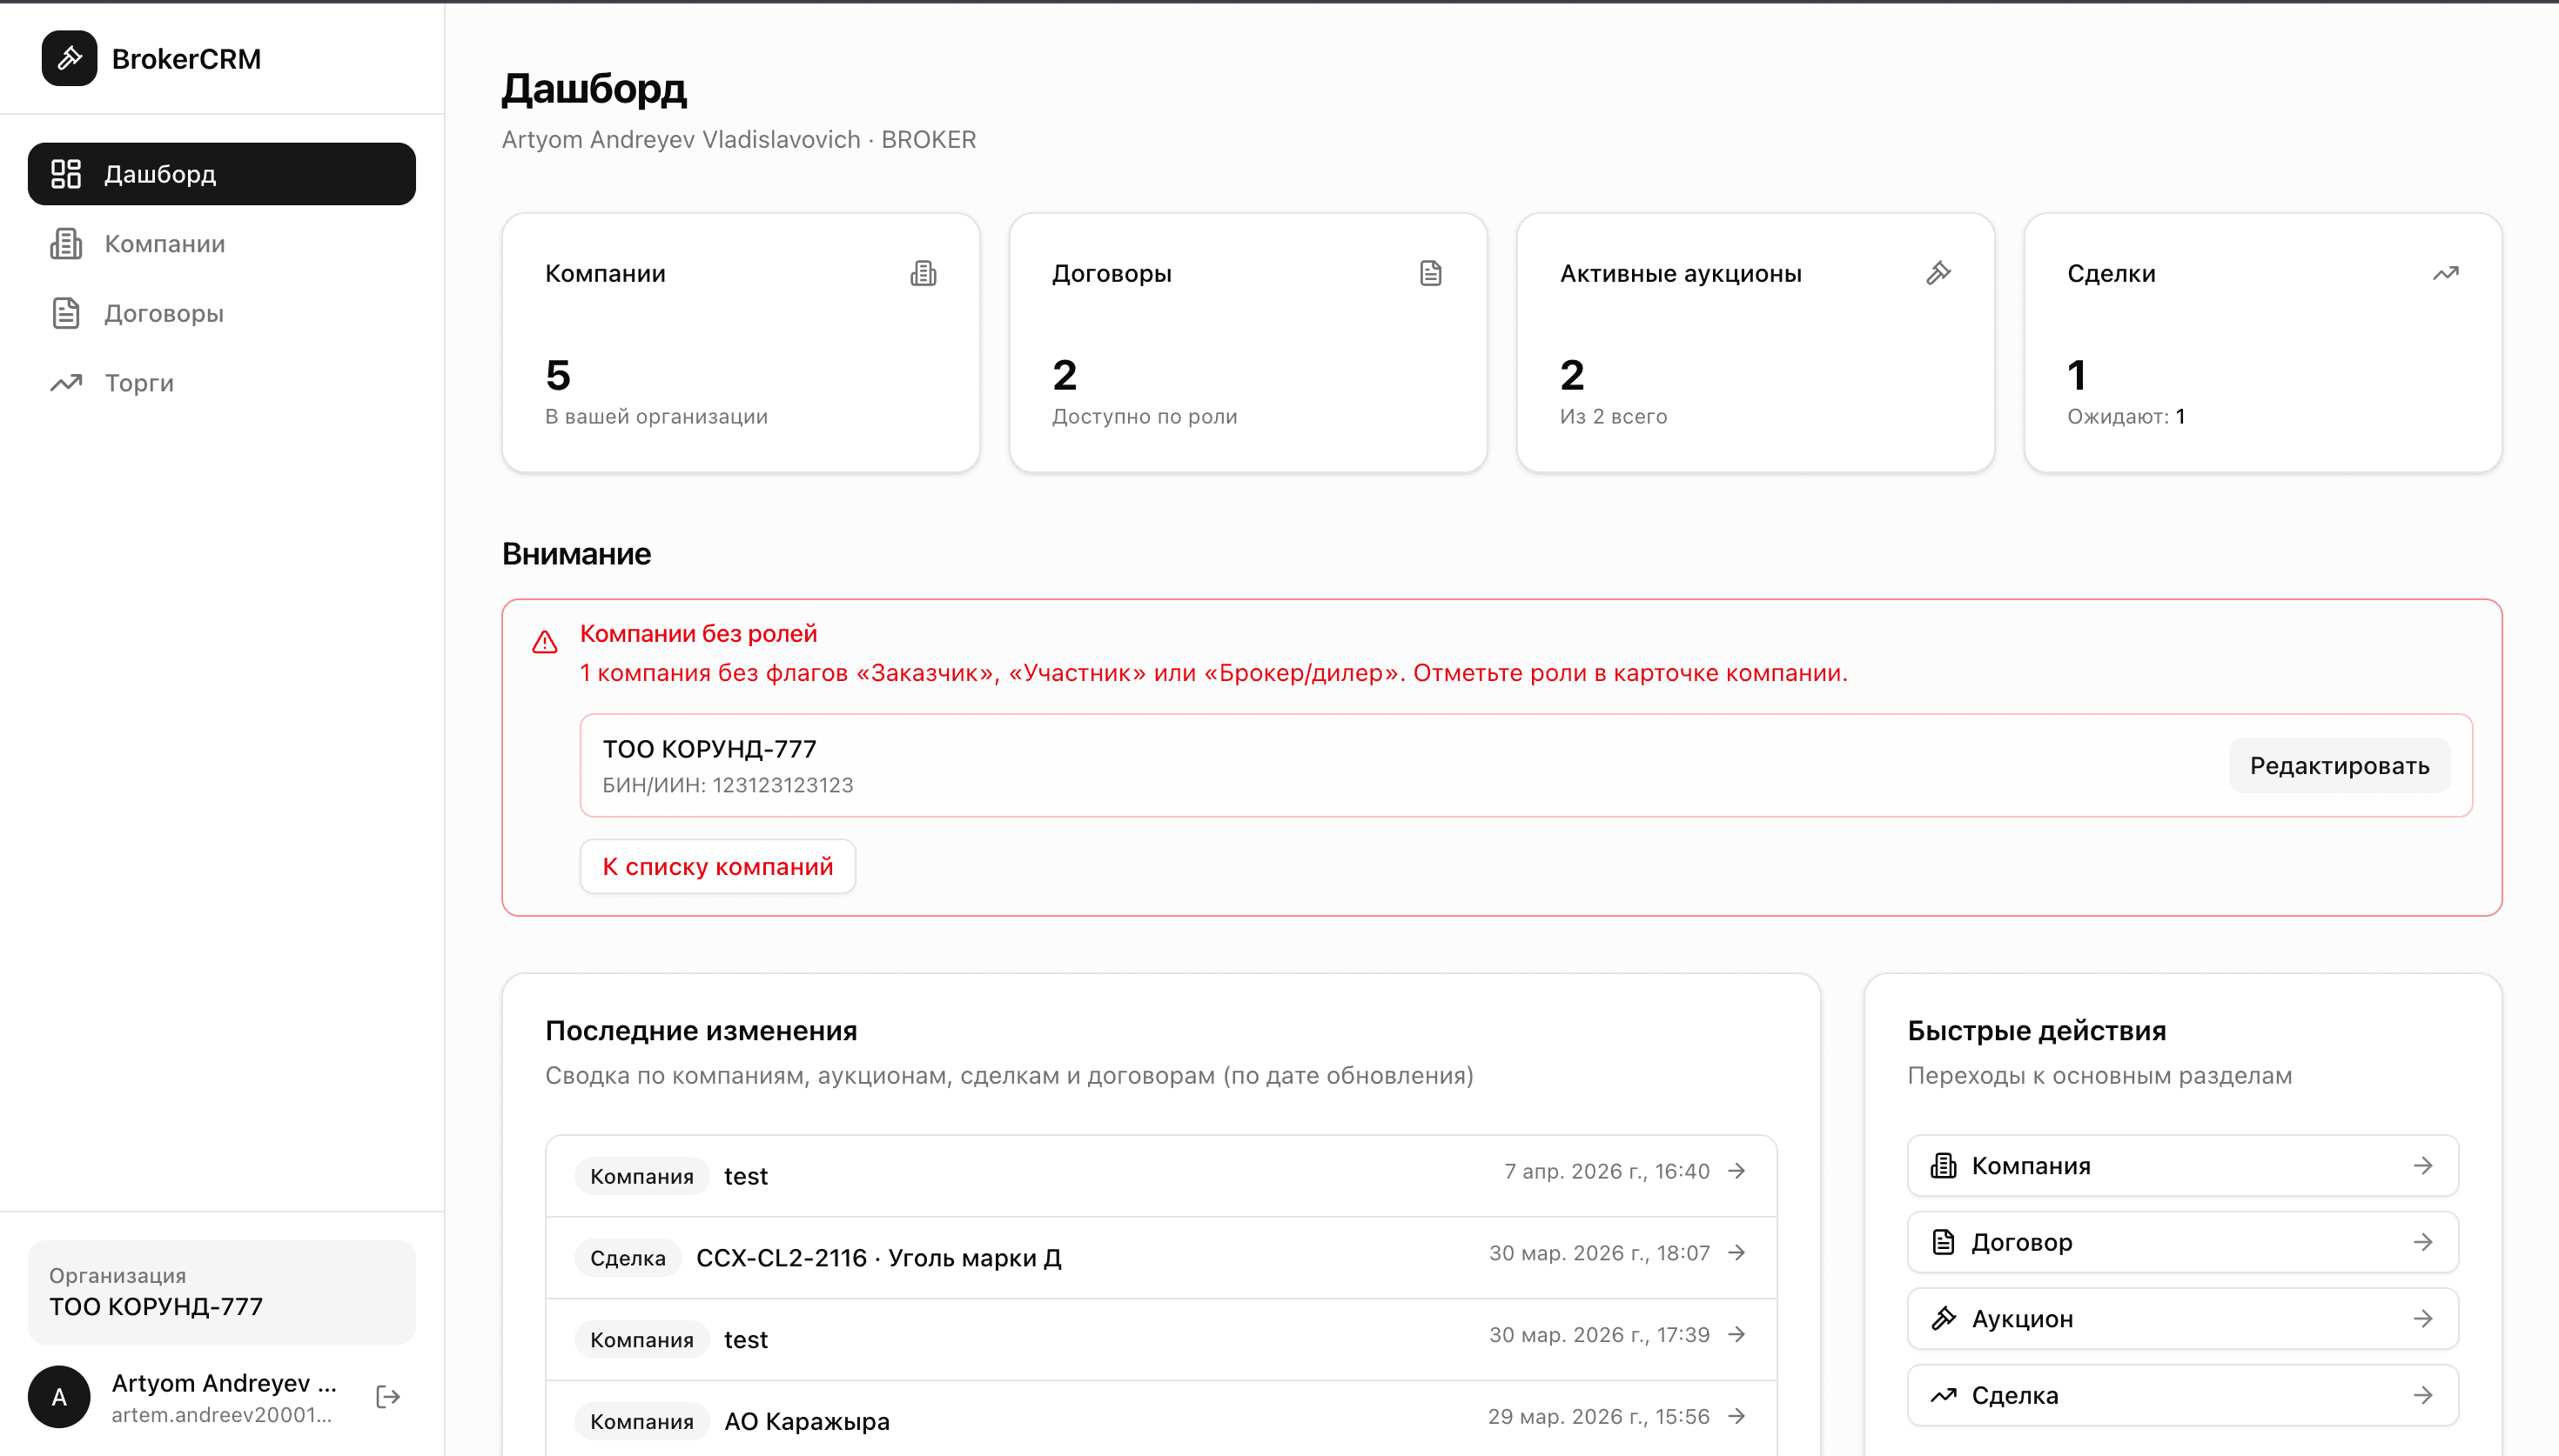Screen dimensions: 2559x1456
Task: Click the logout icon beside user name
Action: coord(388,1396)
